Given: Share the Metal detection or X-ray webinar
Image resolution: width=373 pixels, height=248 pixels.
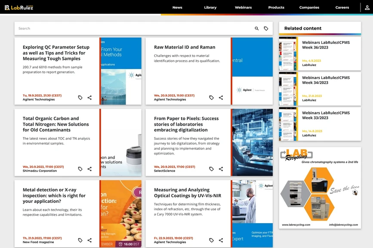Looking at the screenshot, I should click(89, 240).
